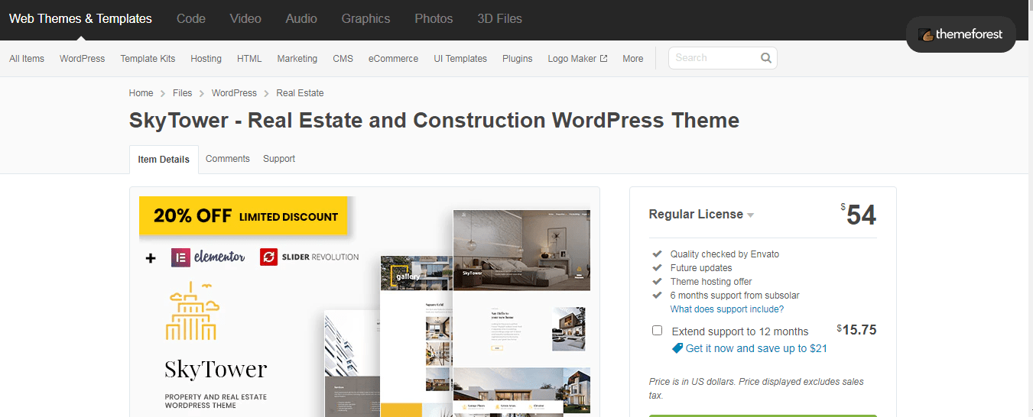The height and width of the screenshot is (417, 1033).
Task: Open All Items category
Action: [x=27, y=59]
